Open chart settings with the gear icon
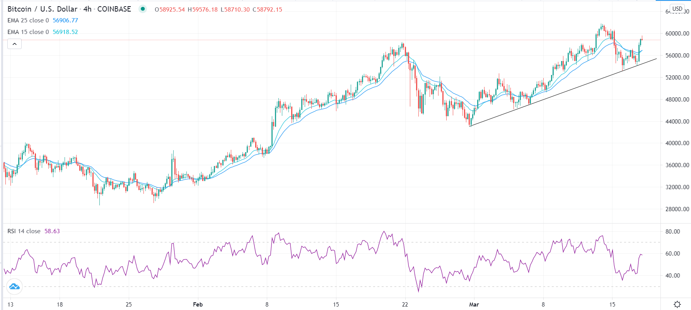691x310 pixels. point(677,304)
